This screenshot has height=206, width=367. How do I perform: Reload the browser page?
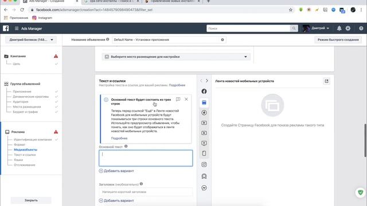22,10
